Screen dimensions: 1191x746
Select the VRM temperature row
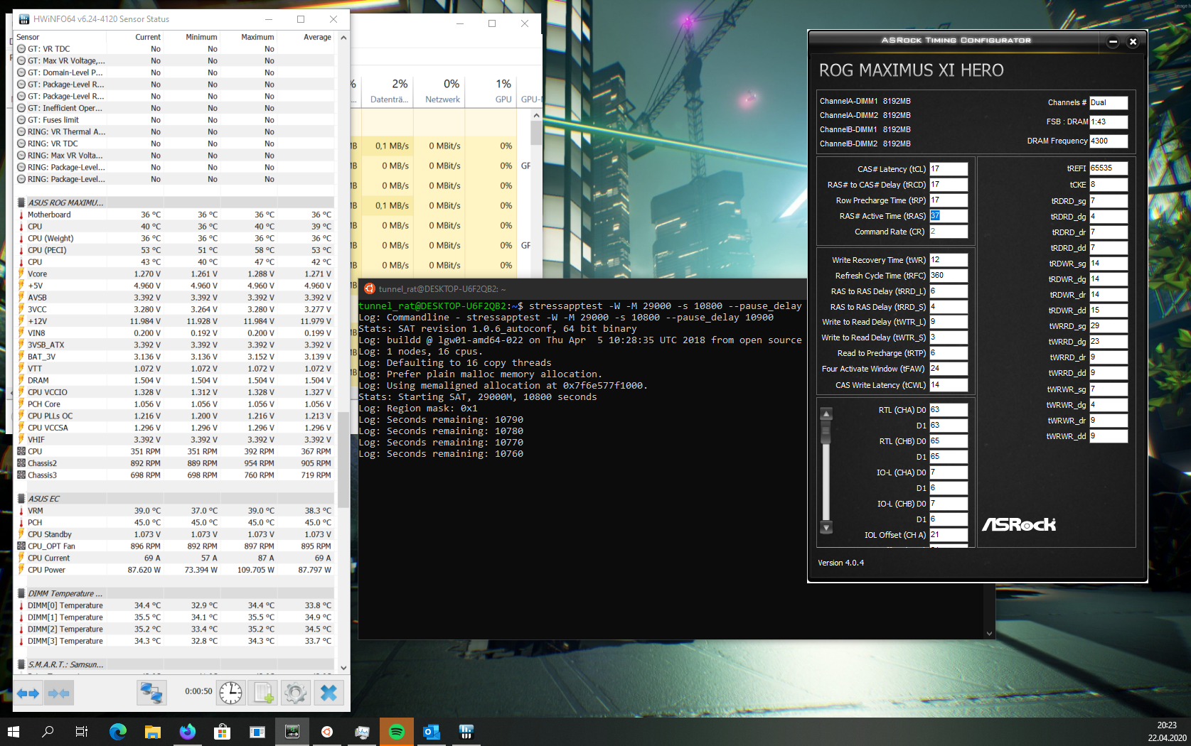(x=175, y=511)
